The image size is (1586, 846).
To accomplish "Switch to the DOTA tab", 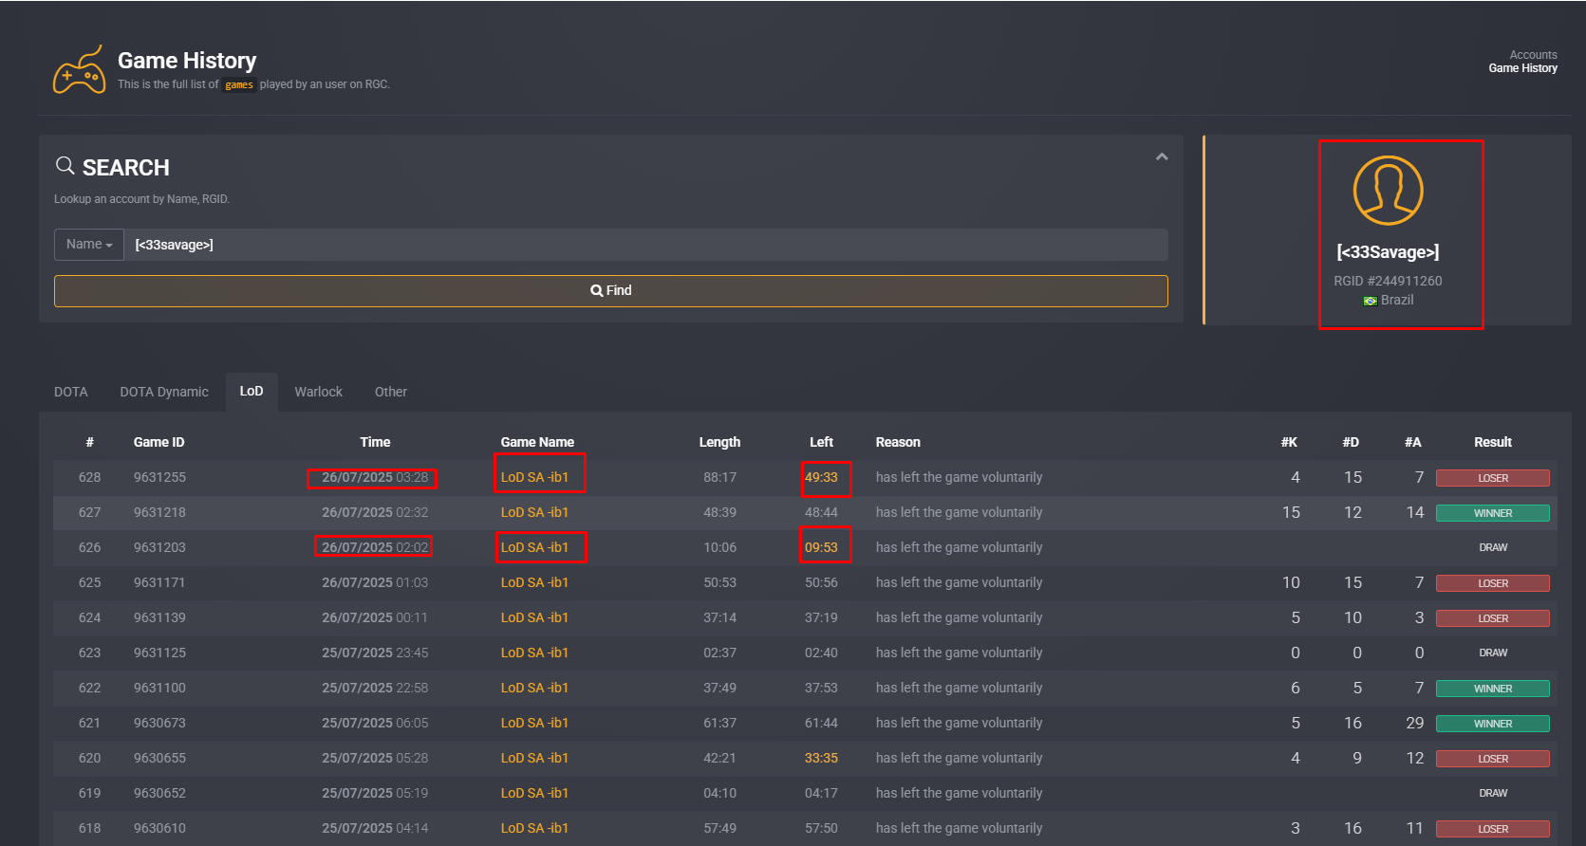I will 71,392.
